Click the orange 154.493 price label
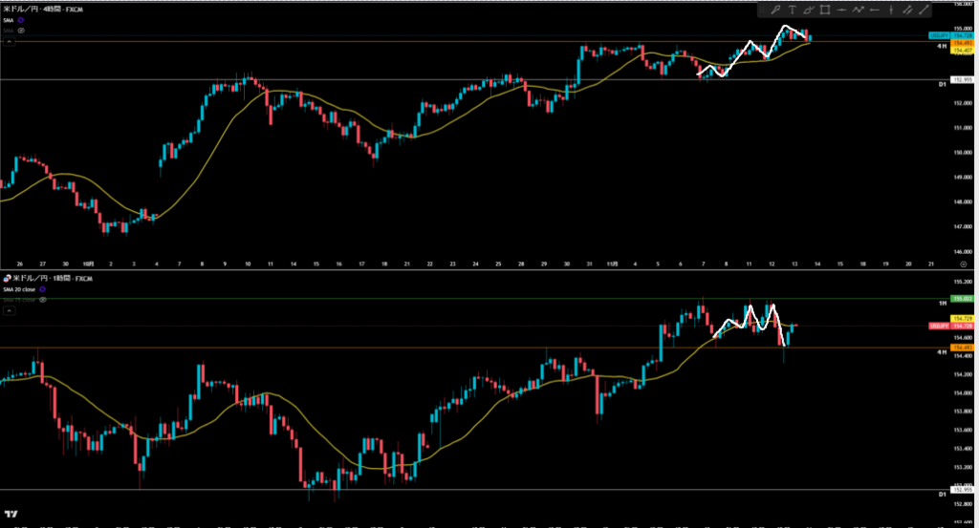Image resolution: width=979 pixels, height=528 pixels. click(x=941, y=42)
